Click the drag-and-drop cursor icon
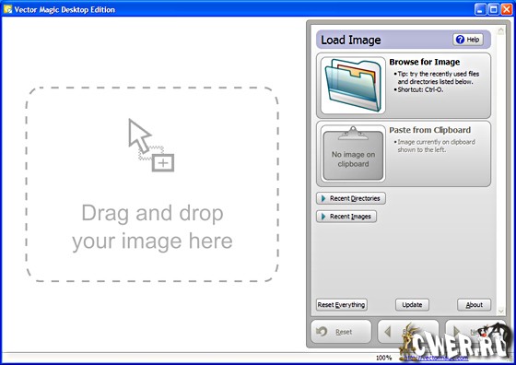 (x=151, y=145)
